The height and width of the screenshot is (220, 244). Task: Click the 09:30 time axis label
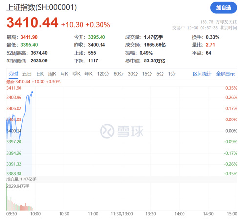pos(11,214)
